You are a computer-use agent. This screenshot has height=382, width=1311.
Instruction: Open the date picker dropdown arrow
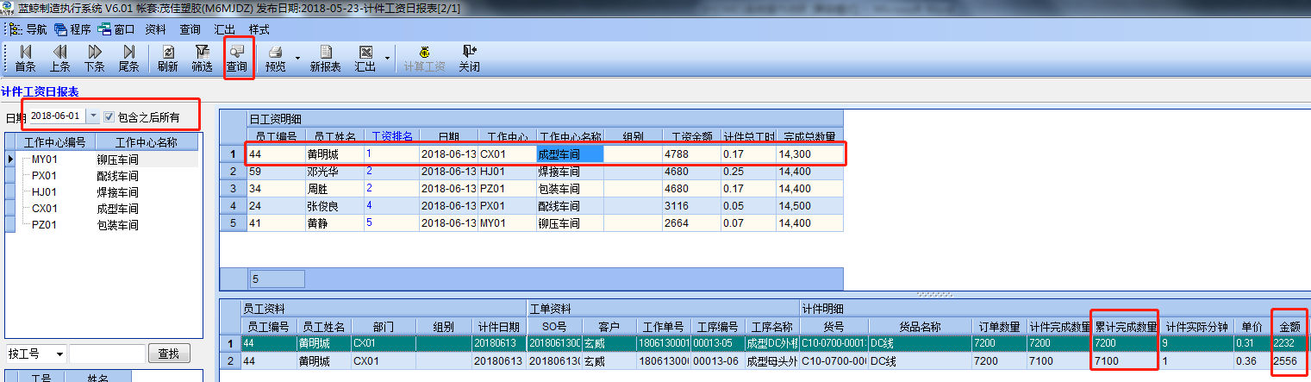pos(92,116)
